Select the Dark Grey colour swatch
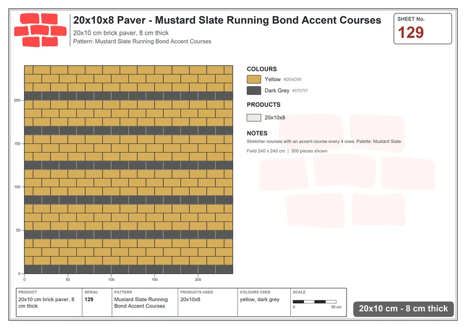466x329 pixels. [x=254, y=91]
